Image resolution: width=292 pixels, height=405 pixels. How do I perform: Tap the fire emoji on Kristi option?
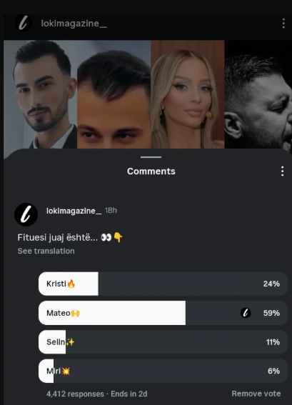pyautogui.click(x=71, y=284)
